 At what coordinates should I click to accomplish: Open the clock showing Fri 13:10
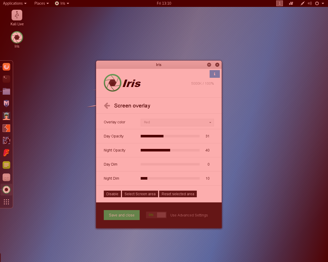click(164, 3)
